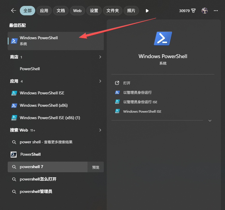The width and height of the screenshot is (225, 210).
Task: Click the PowerShell icon beside 以管理员身份运行
Action: tap(117, 92)
